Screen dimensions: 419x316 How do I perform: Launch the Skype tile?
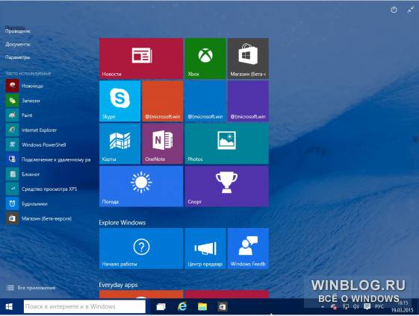click(120, 101)
